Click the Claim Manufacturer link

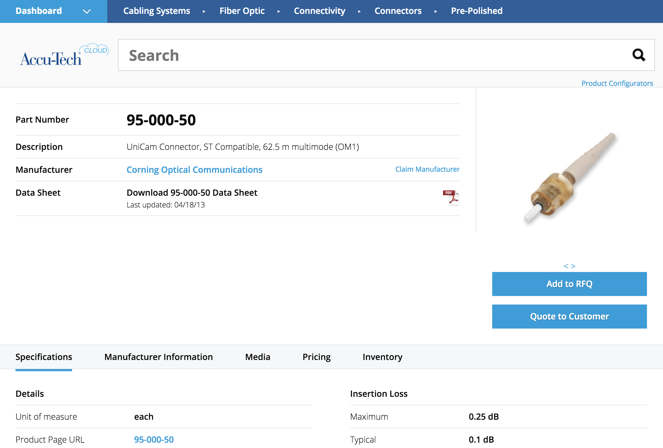coord(427,169)
